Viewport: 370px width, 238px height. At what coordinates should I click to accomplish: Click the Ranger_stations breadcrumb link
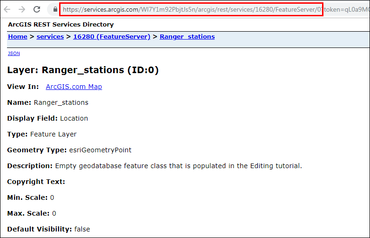click(x=187, y=37)
